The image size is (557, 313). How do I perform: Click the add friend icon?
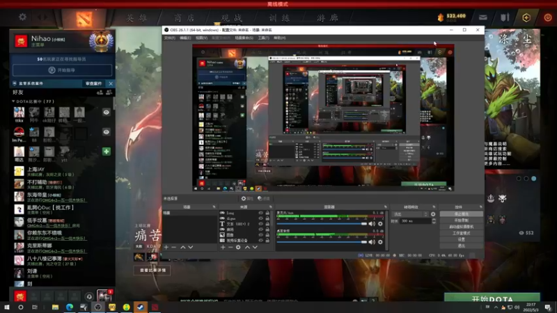pyautogui.click(x=100, y=93)
